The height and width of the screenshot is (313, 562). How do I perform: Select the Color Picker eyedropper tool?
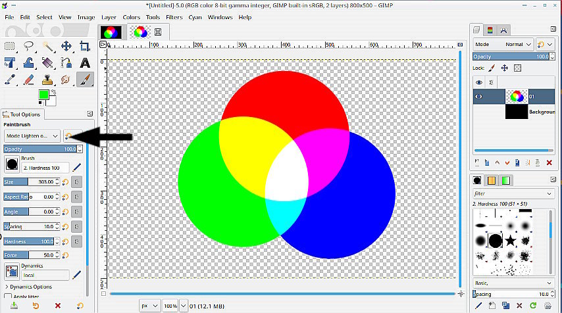click(x=10, y=80)
